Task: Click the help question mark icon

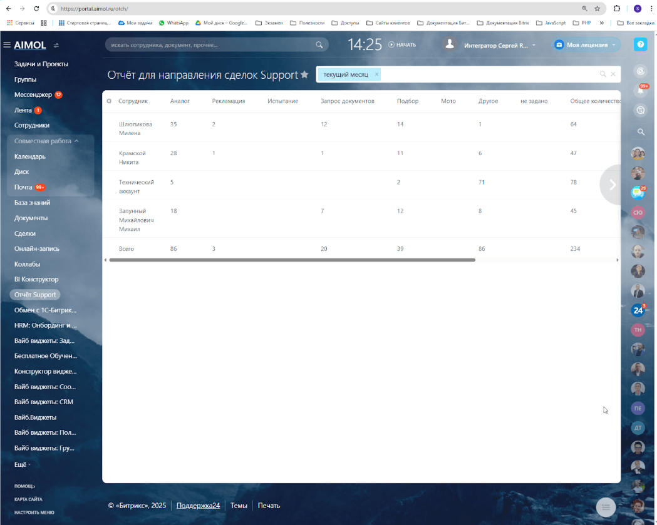Action: coord(640,45)
